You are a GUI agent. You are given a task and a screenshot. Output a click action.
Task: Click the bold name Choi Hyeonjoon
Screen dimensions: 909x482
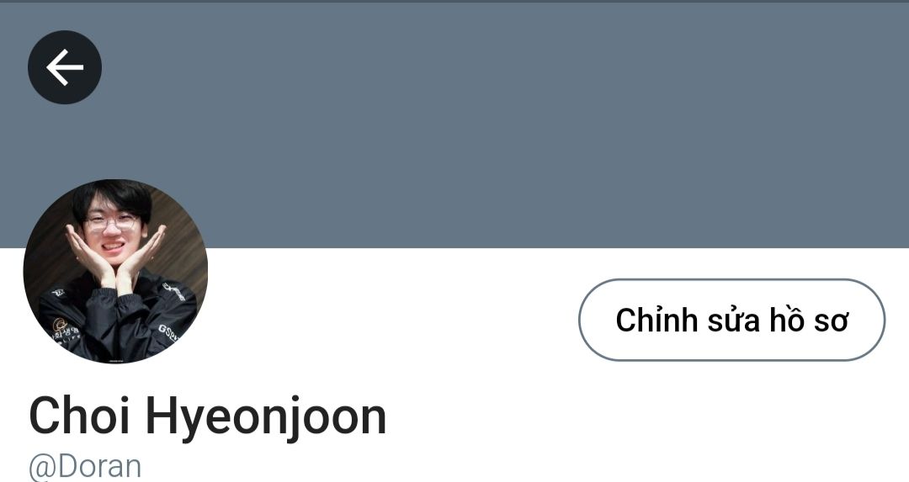tap(208, 416)
